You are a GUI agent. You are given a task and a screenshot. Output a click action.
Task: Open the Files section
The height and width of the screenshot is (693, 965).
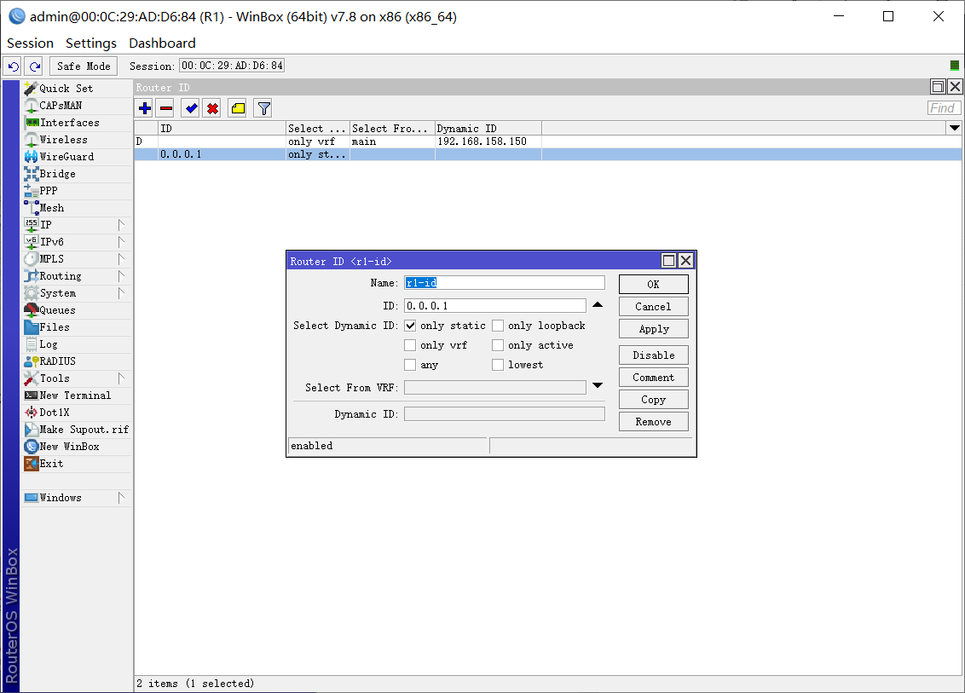coord(77,327)
